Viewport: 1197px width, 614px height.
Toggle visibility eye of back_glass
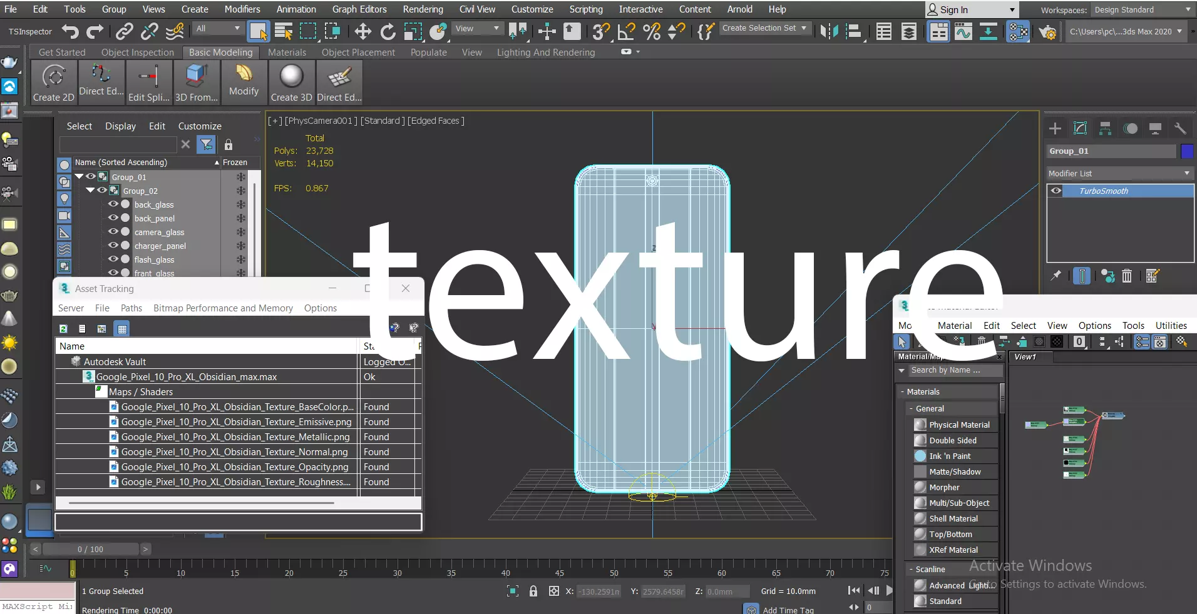(113, 204)
